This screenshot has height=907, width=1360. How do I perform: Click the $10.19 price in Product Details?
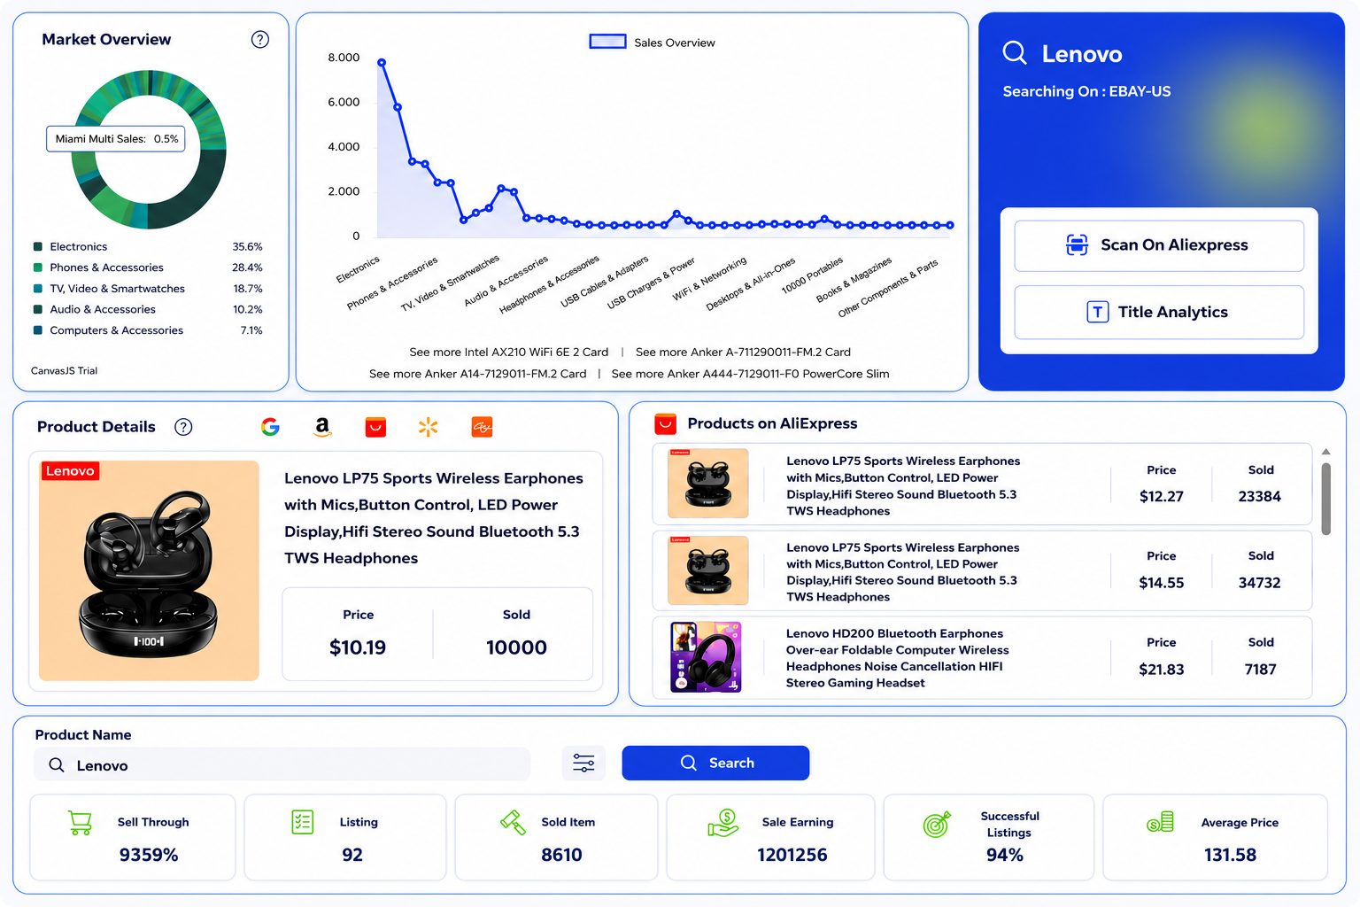(x=358, y=647)
